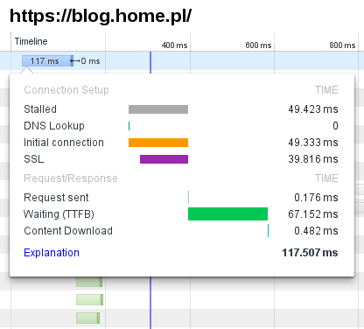Click the Stalled label
The width and height of the screenshot is (364, 329).
pos(40,109)
